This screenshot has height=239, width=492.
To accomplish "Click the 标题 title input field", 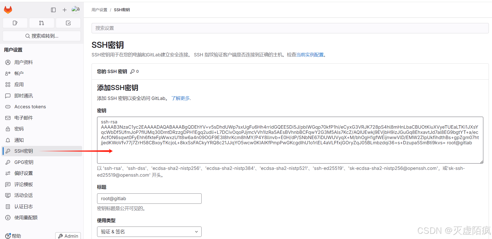I will (149, 199).
